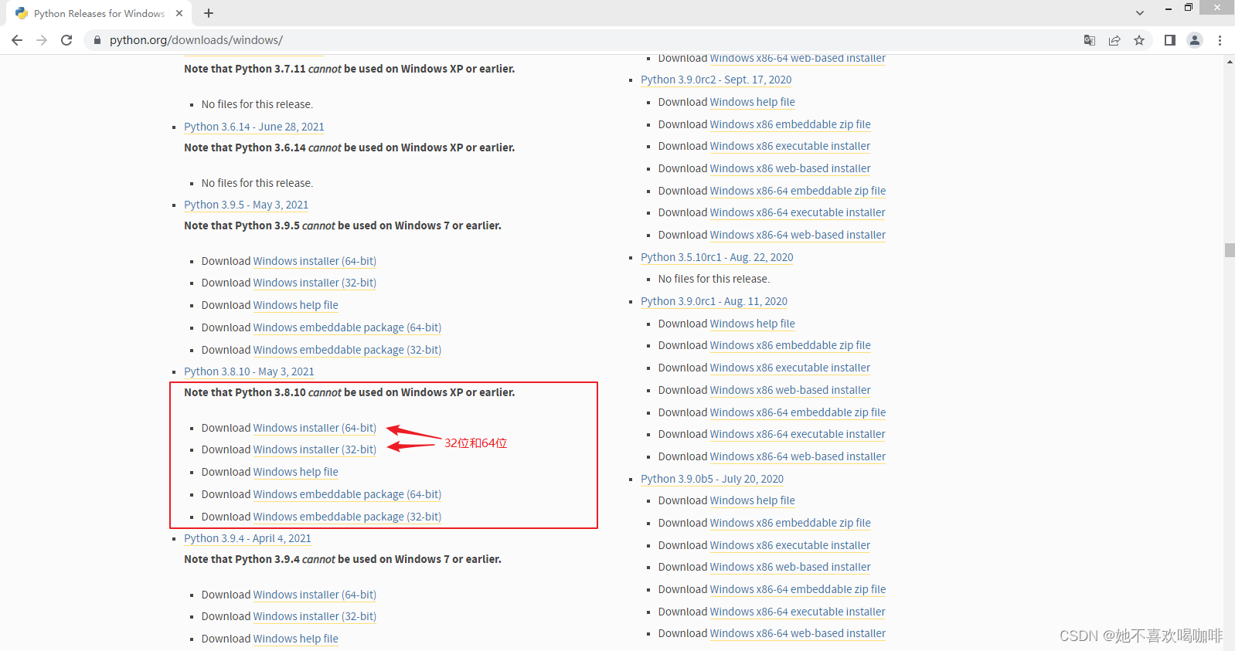
Task: Open Python 3.8.10 - May 3, 2021 release
Action: (249, 371)
